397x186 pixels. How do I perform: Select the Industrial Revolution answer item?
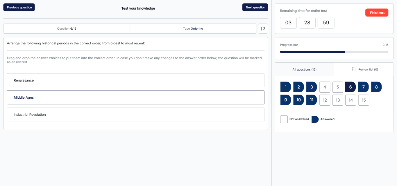click(x=135, y=115)
